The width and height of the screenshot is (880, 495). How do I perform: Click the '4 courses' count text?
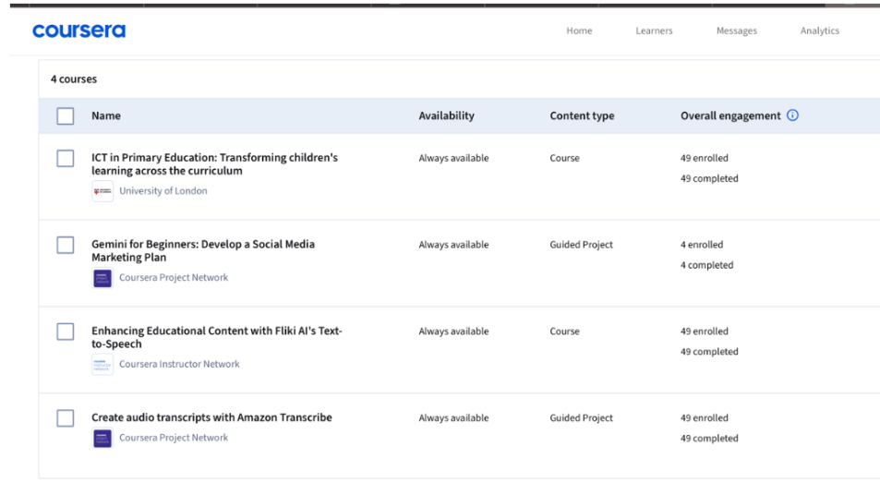(74, 79)
